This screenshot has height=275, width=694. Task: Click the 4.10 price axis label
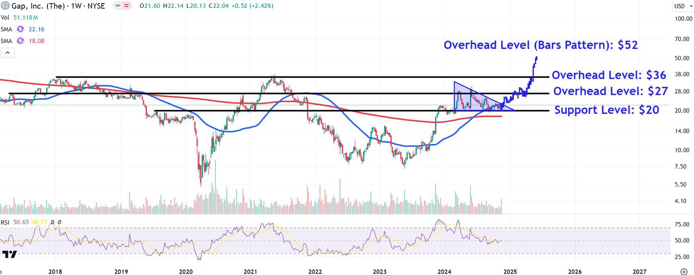coord(680,201)
